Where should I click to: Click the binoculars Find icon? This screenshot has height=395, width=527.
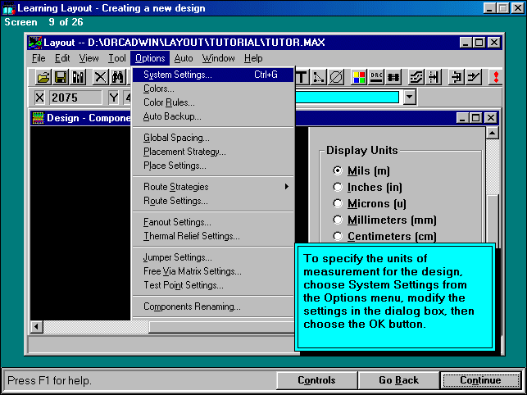[x=117, y=77]
